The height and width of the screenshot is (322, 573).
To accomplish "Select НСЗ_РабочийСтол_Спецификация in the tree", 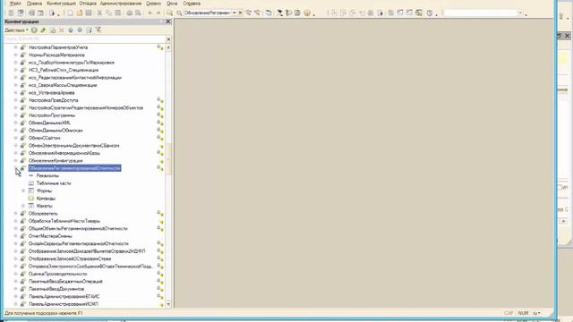I will 64,70.
